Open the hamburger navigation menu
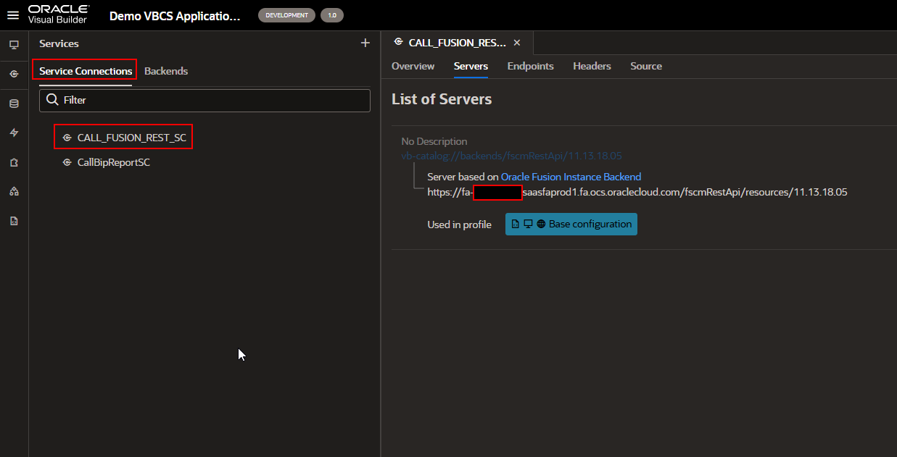 pyautogui.click(x=13, y=15)
